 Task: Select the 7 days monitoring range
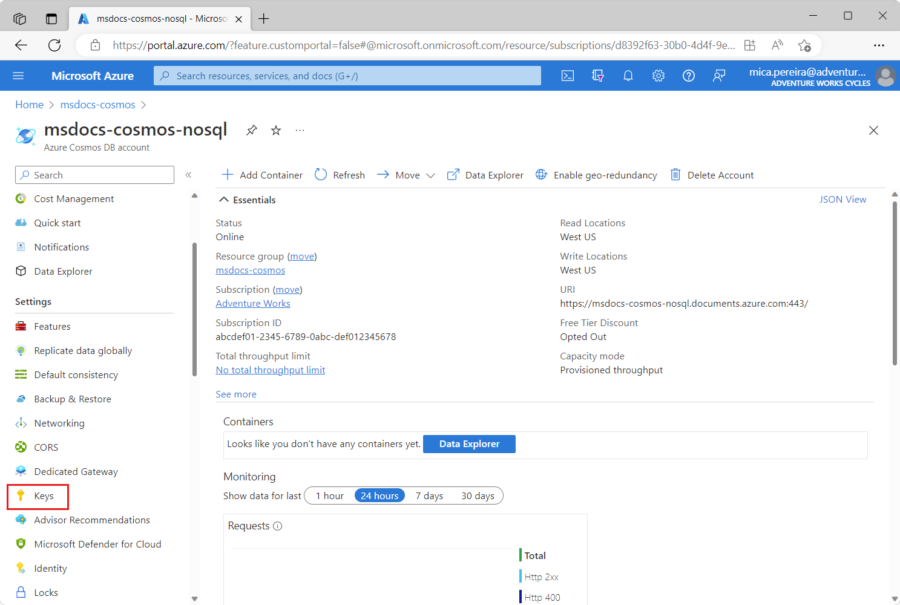point(429,496)
